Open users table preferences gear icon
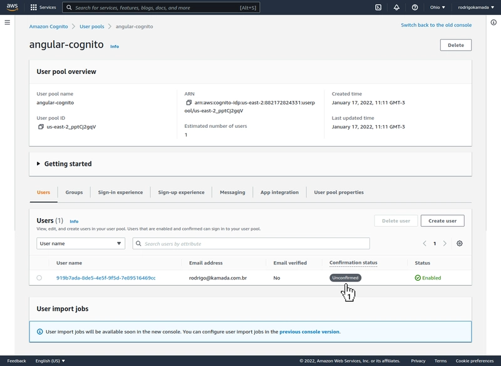Image resolution: width=501 pixels, height=366 pixels. click(460, 244)
